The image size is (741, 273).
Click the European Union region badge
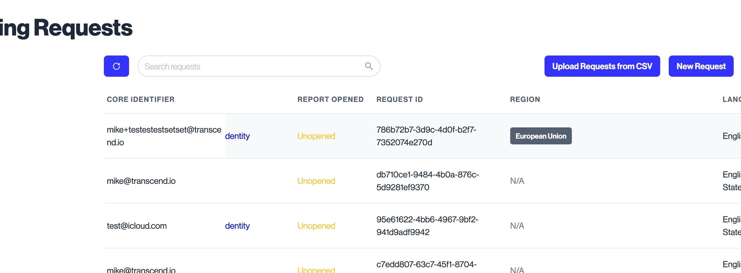pyautogui.click(x=541, y=136)
